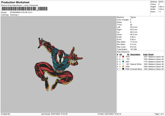Click the Down value '48.3 mm'
The image size is (165, 116).
click(134, 34)
